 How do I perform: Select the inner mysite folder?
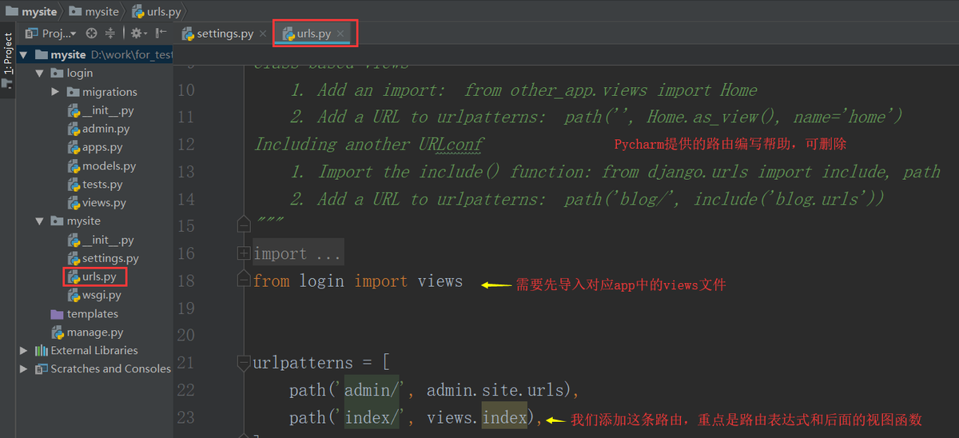pyautogui.click(x=84, y=221)
